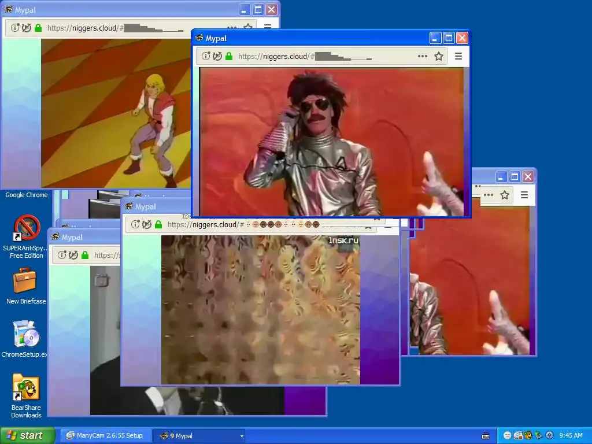Click the blond cartoon hero video
Screen dimensions: 592x444
(x=116, y=113)
